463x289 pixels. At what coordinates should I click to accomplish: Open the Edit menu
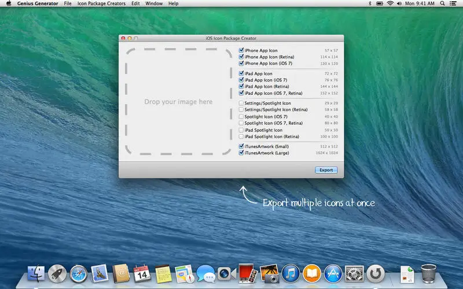point(135,3)
